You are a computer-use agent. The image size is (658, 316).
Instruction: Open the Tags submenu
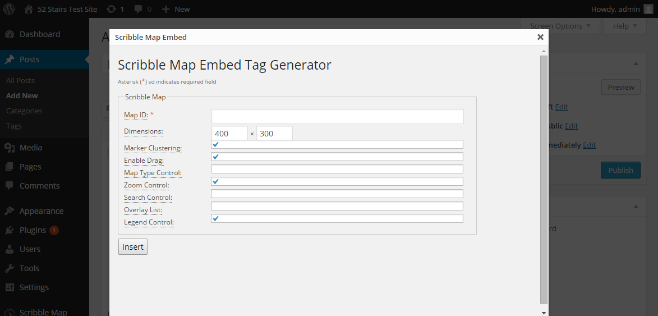tap(14, 126)
